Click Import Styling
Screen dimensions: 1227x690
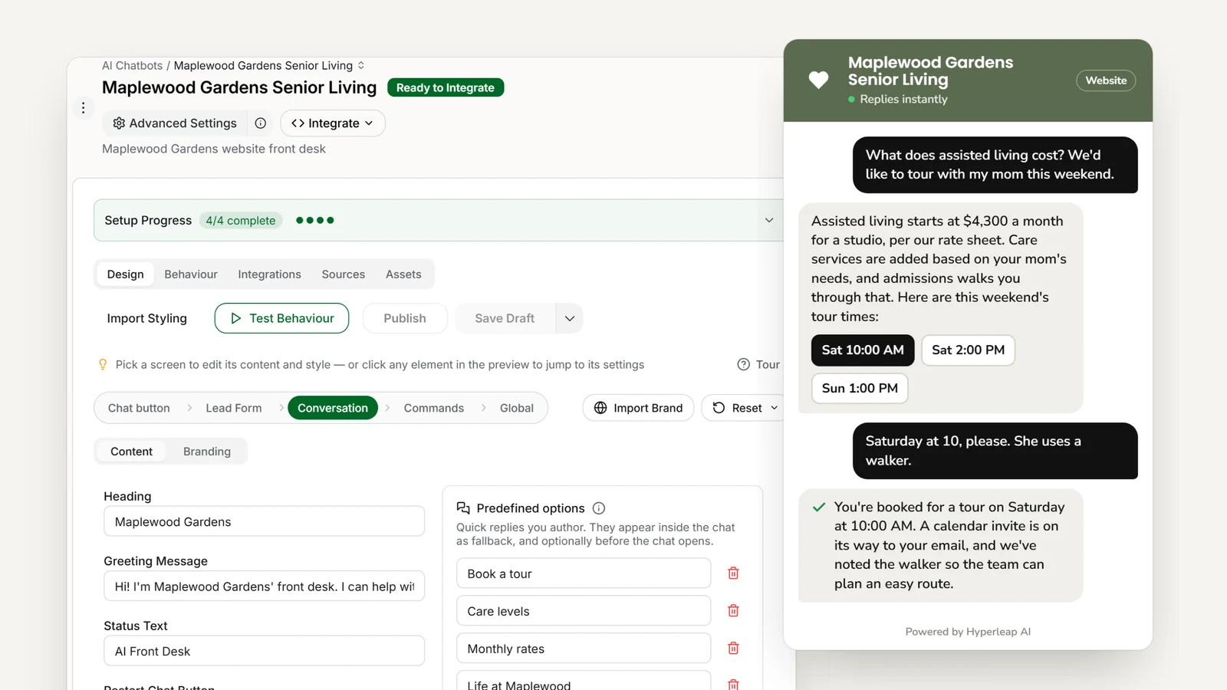[x=146, y=319]
